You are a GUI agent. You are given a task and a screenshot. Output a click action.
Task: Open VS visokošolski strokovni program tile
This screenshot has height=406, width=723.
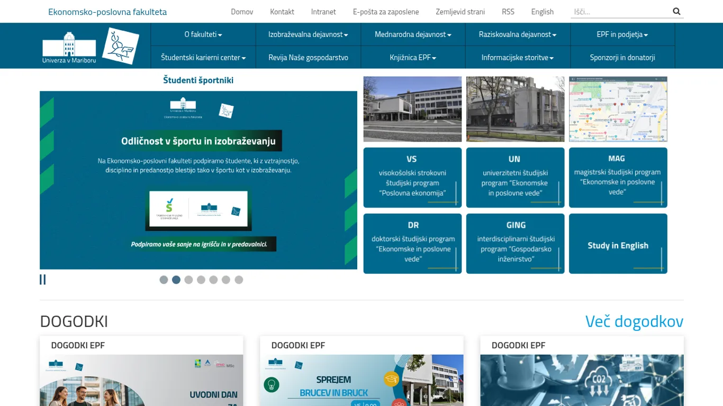point(412,178)
